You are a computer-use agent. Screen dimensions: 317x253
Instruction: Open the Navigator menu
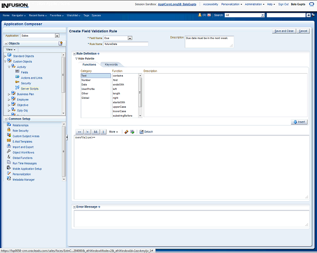pyautogui.click(x=18, y=15)
